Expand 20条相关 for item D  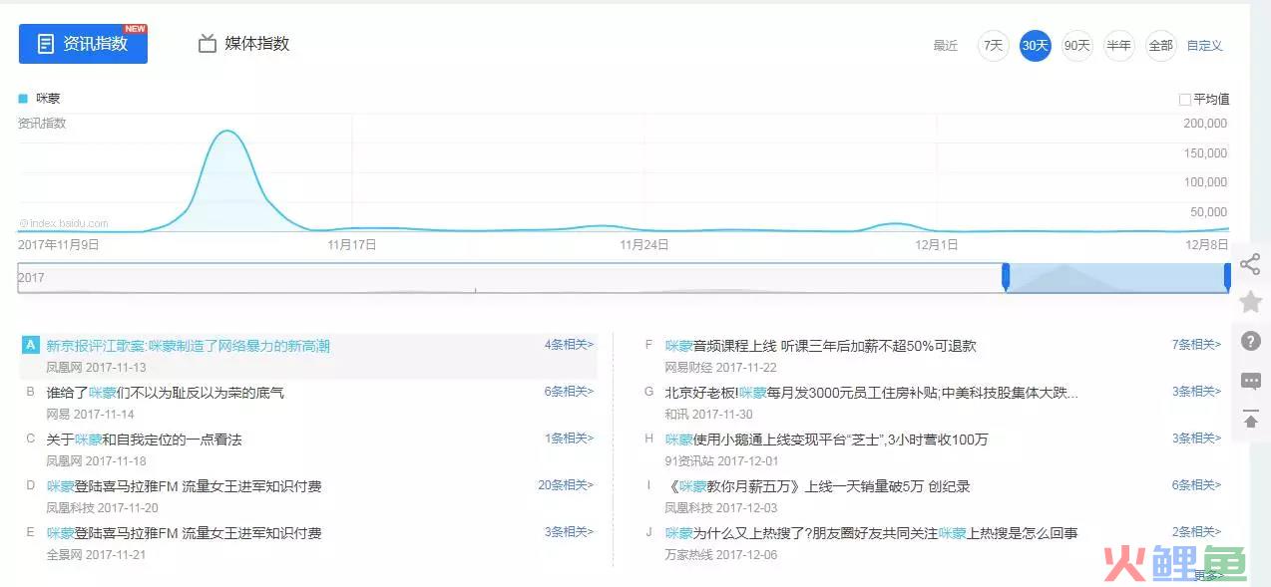[x=566, y=485]
